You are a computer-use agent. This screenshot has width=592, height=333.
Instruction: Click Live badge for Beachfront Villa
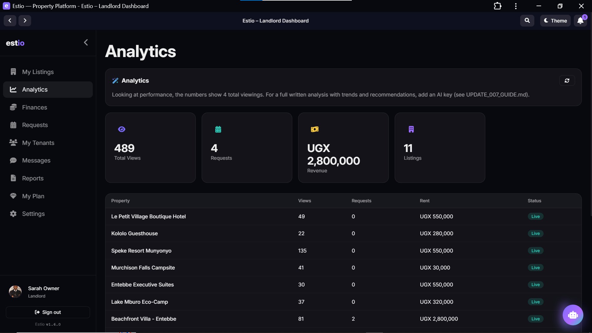(535, 319)
